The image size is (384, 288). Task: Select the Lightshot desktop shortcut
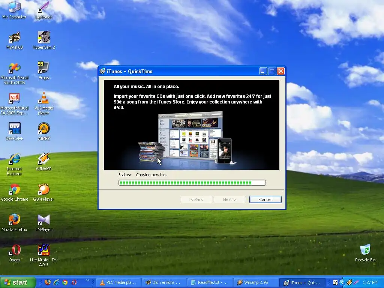[x=43, y=10]
